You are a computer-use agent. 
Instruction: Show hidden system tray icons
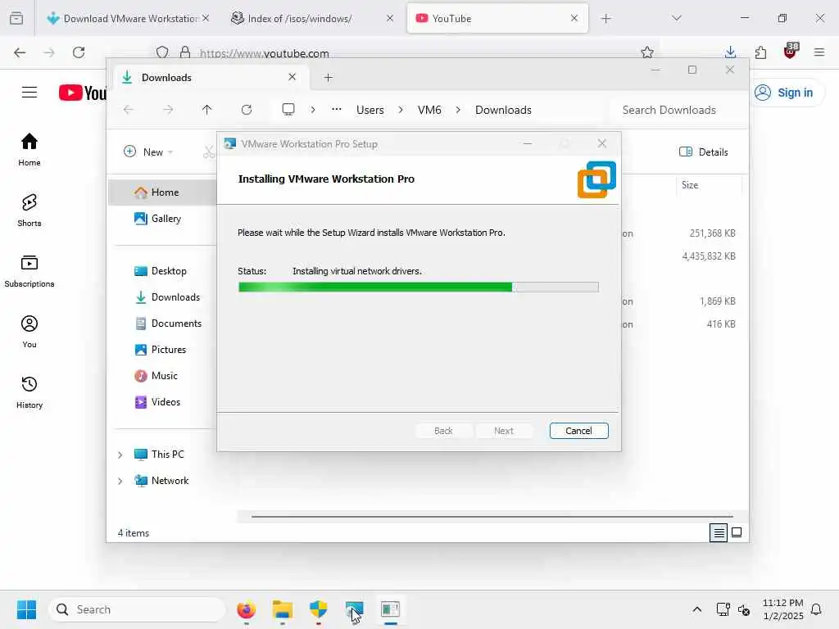tap(696, 609)
